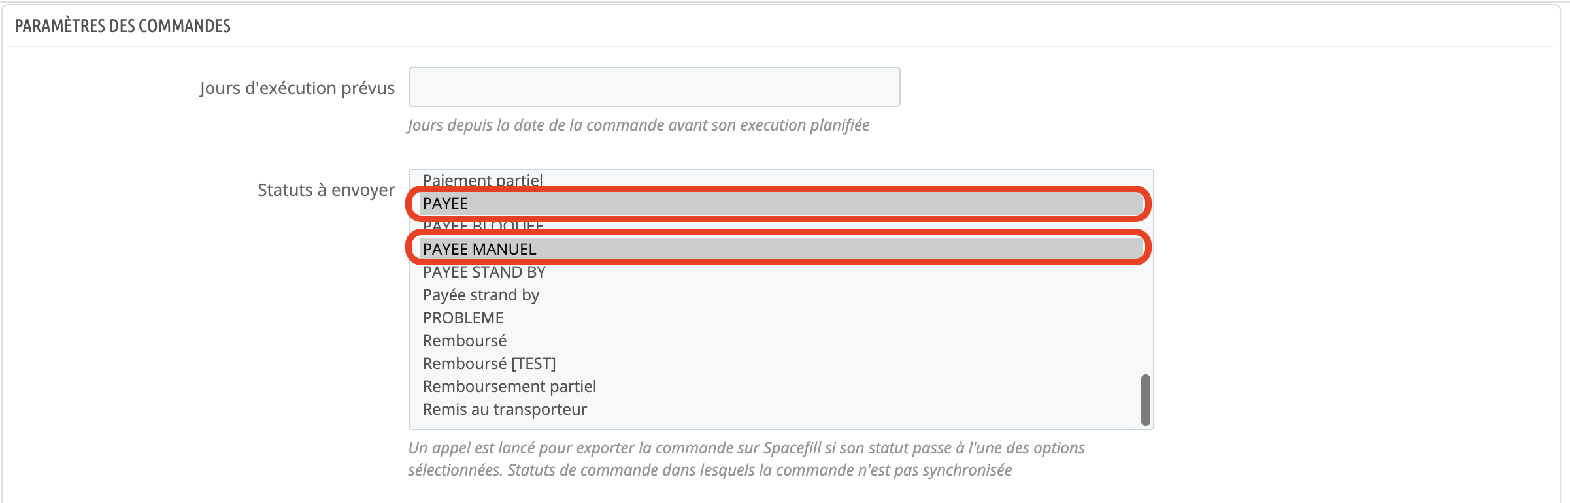Screen dimensions: 1570x503
Task: Select the Remis au transporteur status
Action: pos(505,410)
